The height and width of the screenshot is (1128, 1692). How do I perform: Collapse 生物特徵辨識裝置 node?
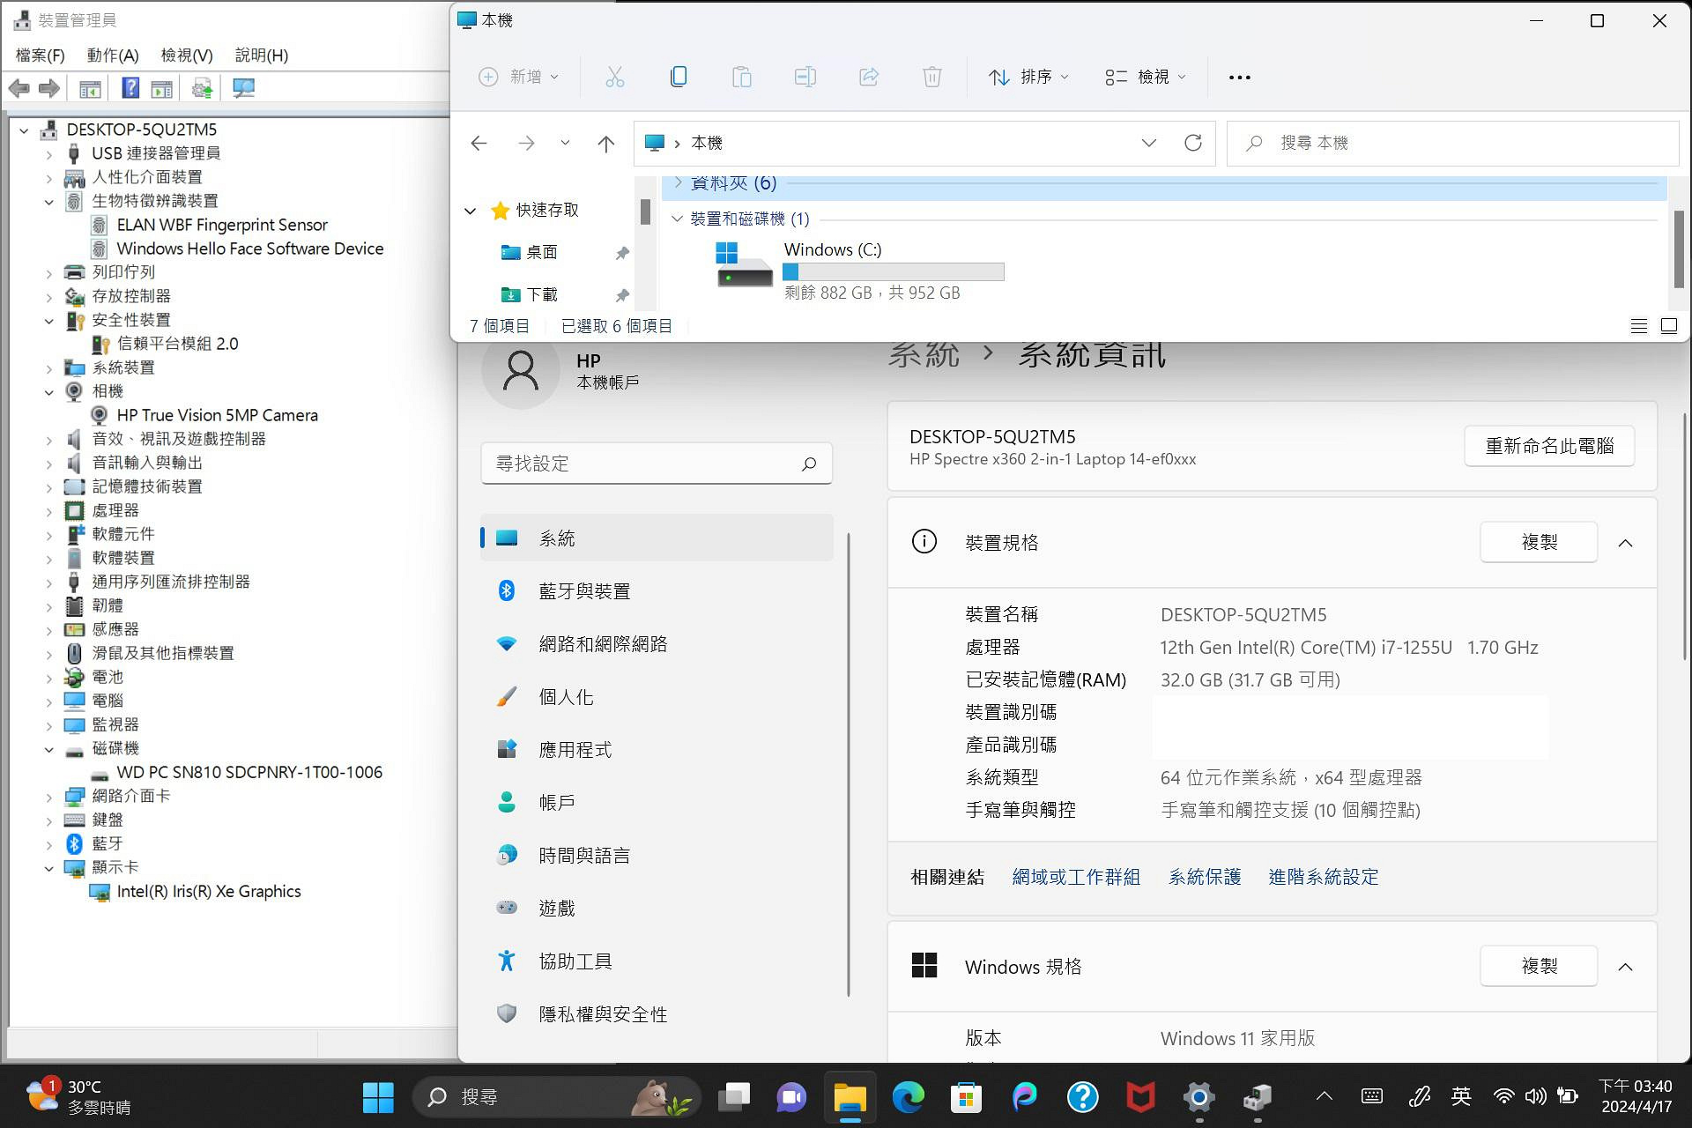pos(49,202)
